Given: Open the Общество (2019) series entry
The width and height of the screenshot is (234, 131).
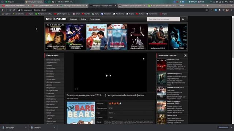Looking at the screenshot, I should tap(173, 60).
